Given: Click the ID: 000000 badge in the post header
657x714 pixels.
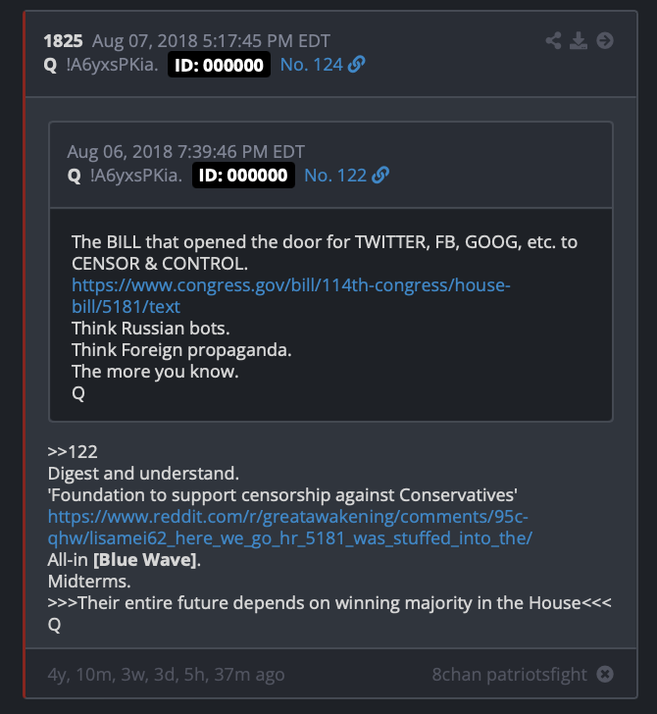Looking at the screenshot, I should (219, 65).
